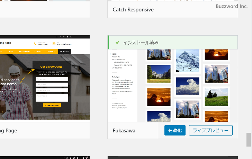Click the Fukasawa theme name

pyautogui.click(x=124, y=131)
